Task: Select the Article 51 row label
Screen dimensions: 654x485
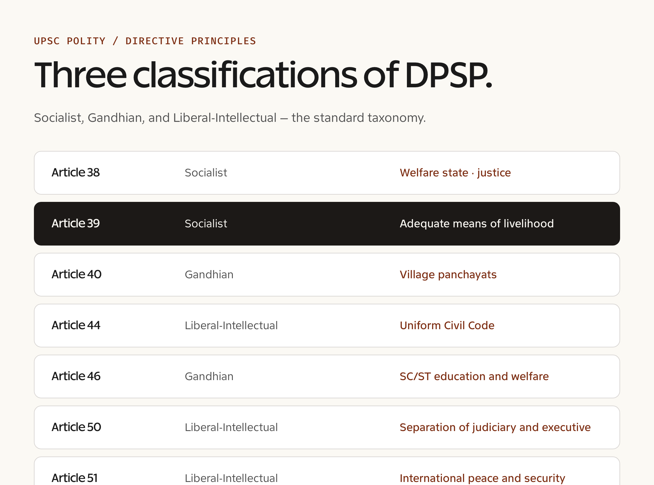Action: pos(74,478)
